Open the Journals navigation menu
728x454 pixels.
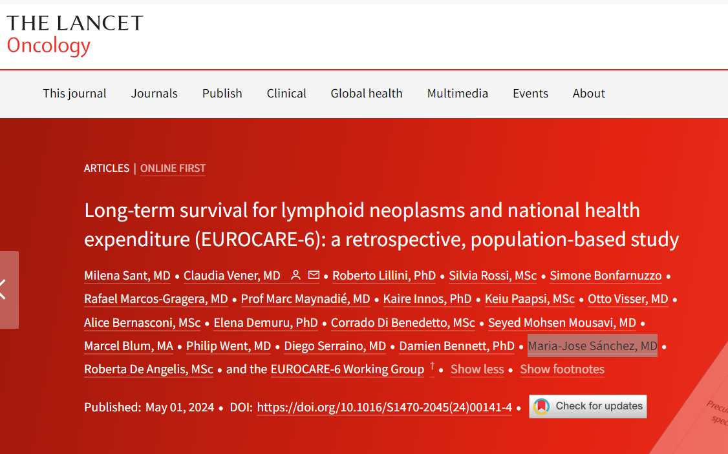click(154, 94)
